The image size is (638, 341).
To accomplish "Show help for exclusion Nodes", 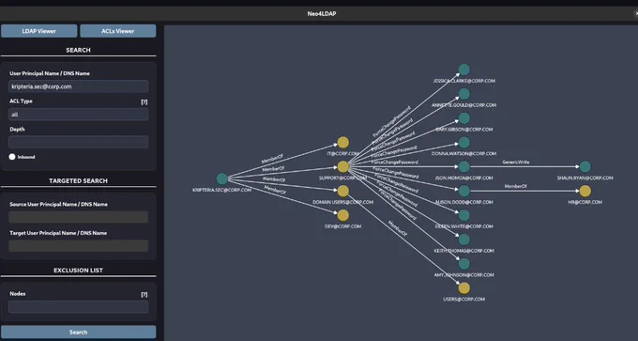I will point(144,294).
